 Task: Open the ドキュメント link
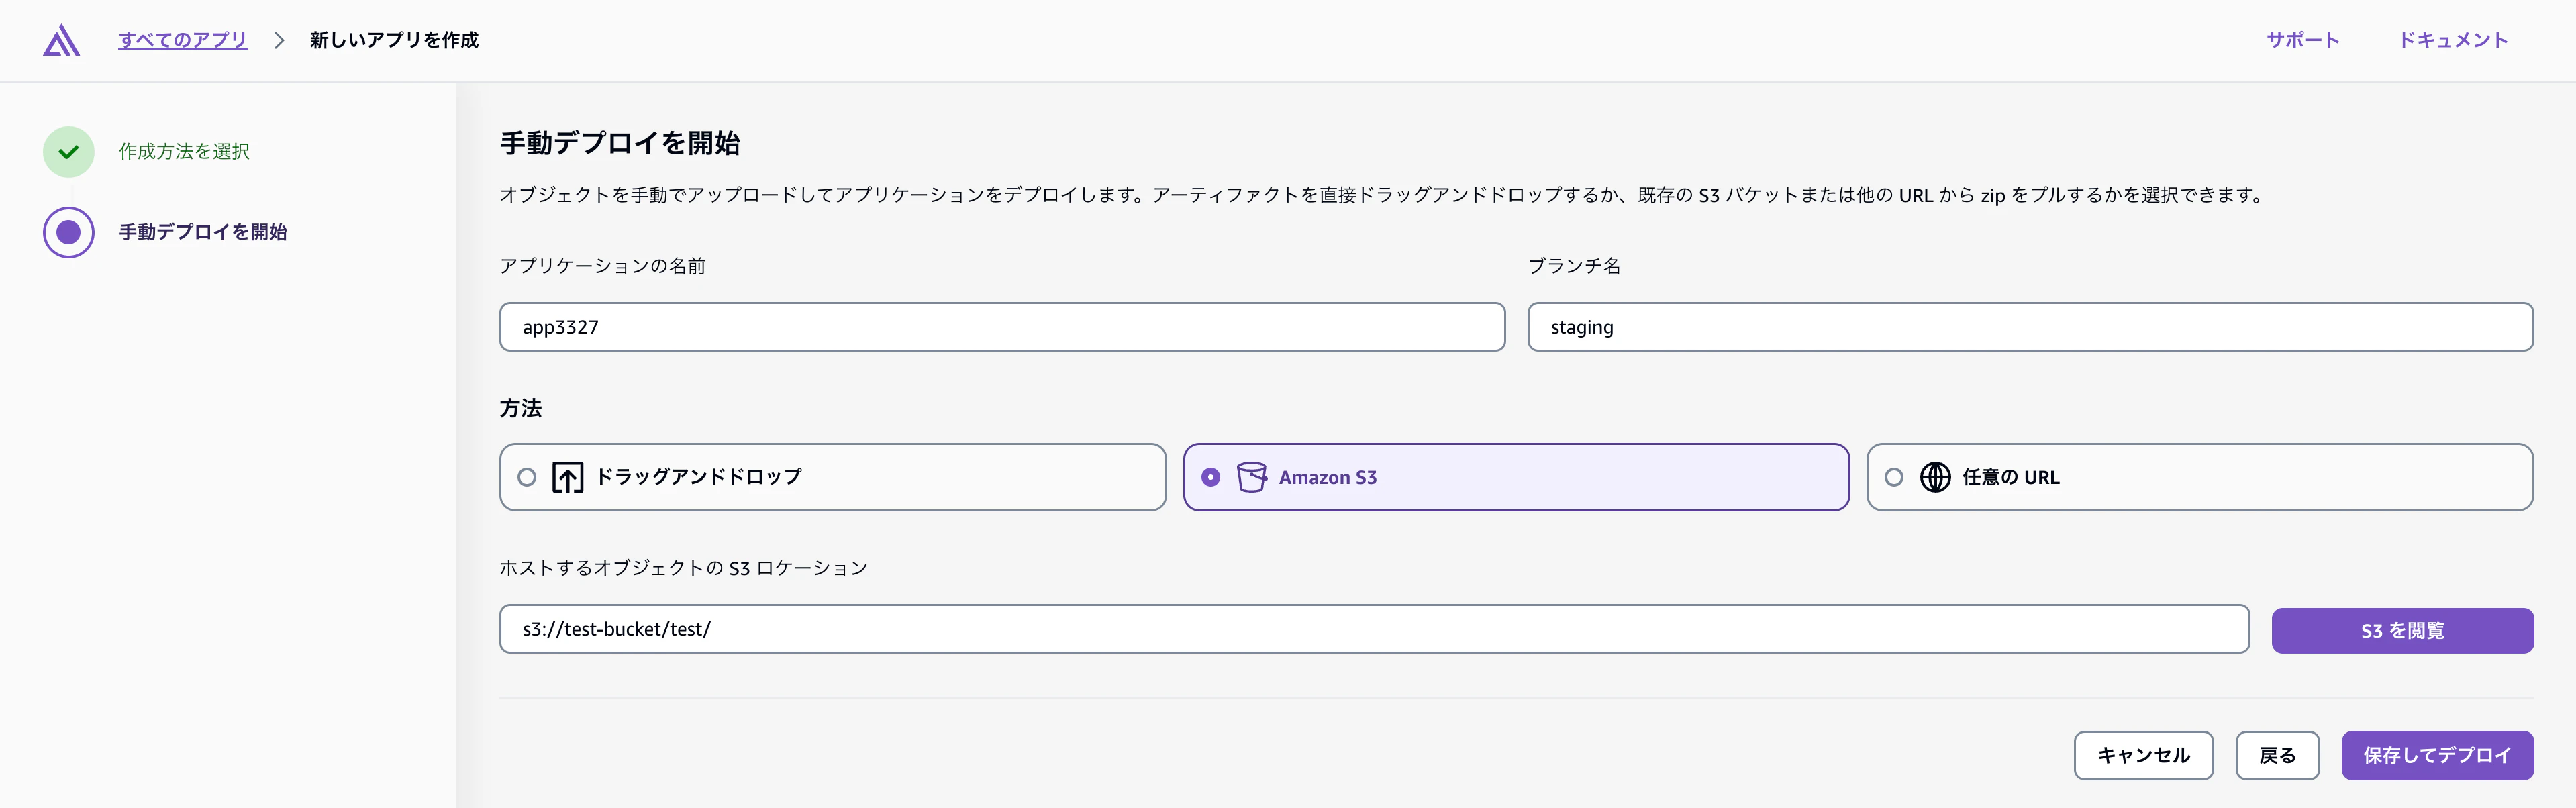click(2454, 40)
